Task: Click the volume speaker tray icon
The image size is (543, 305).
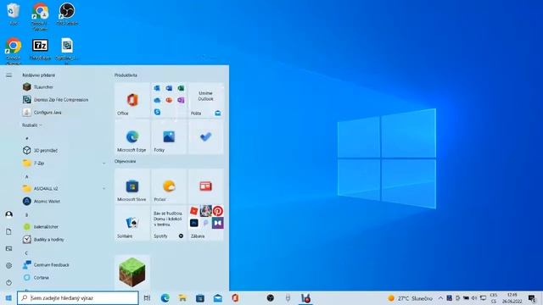Action: click(474, 298)
